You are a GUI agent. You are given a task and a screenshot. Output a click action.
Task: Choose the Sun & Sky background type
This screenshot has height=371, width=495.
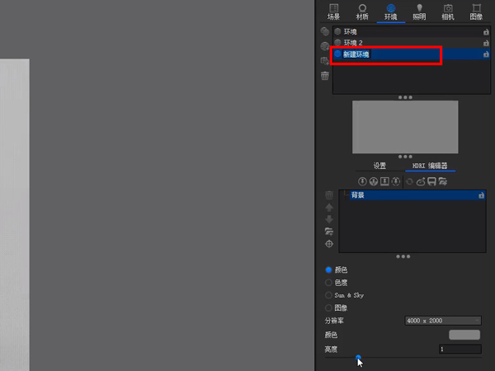(x=329, y=294)
